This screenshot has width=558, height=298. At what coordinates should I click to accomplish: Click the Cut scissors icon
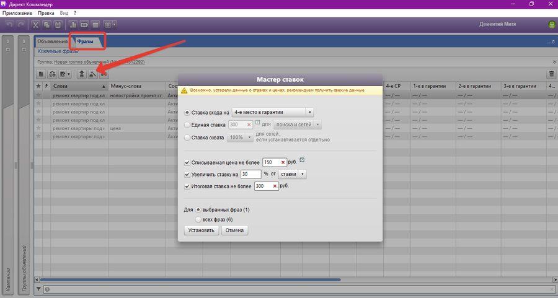pos(35,25)
